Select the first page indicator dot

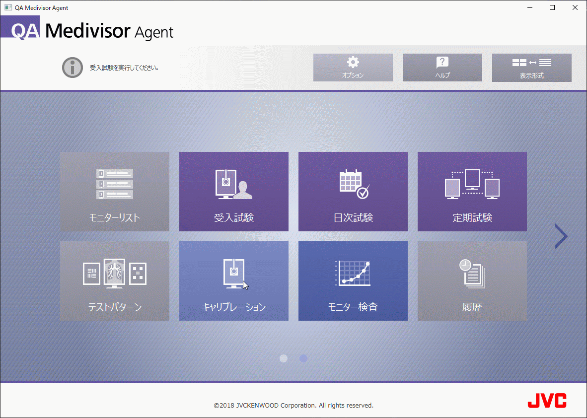point(284,358)
